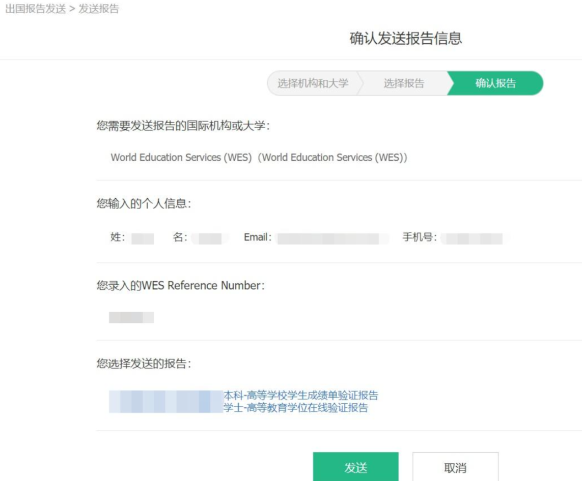Open 出国报告发送 breadcrumb link
Viewport: 582px width, 481px height.
[36, 9]
